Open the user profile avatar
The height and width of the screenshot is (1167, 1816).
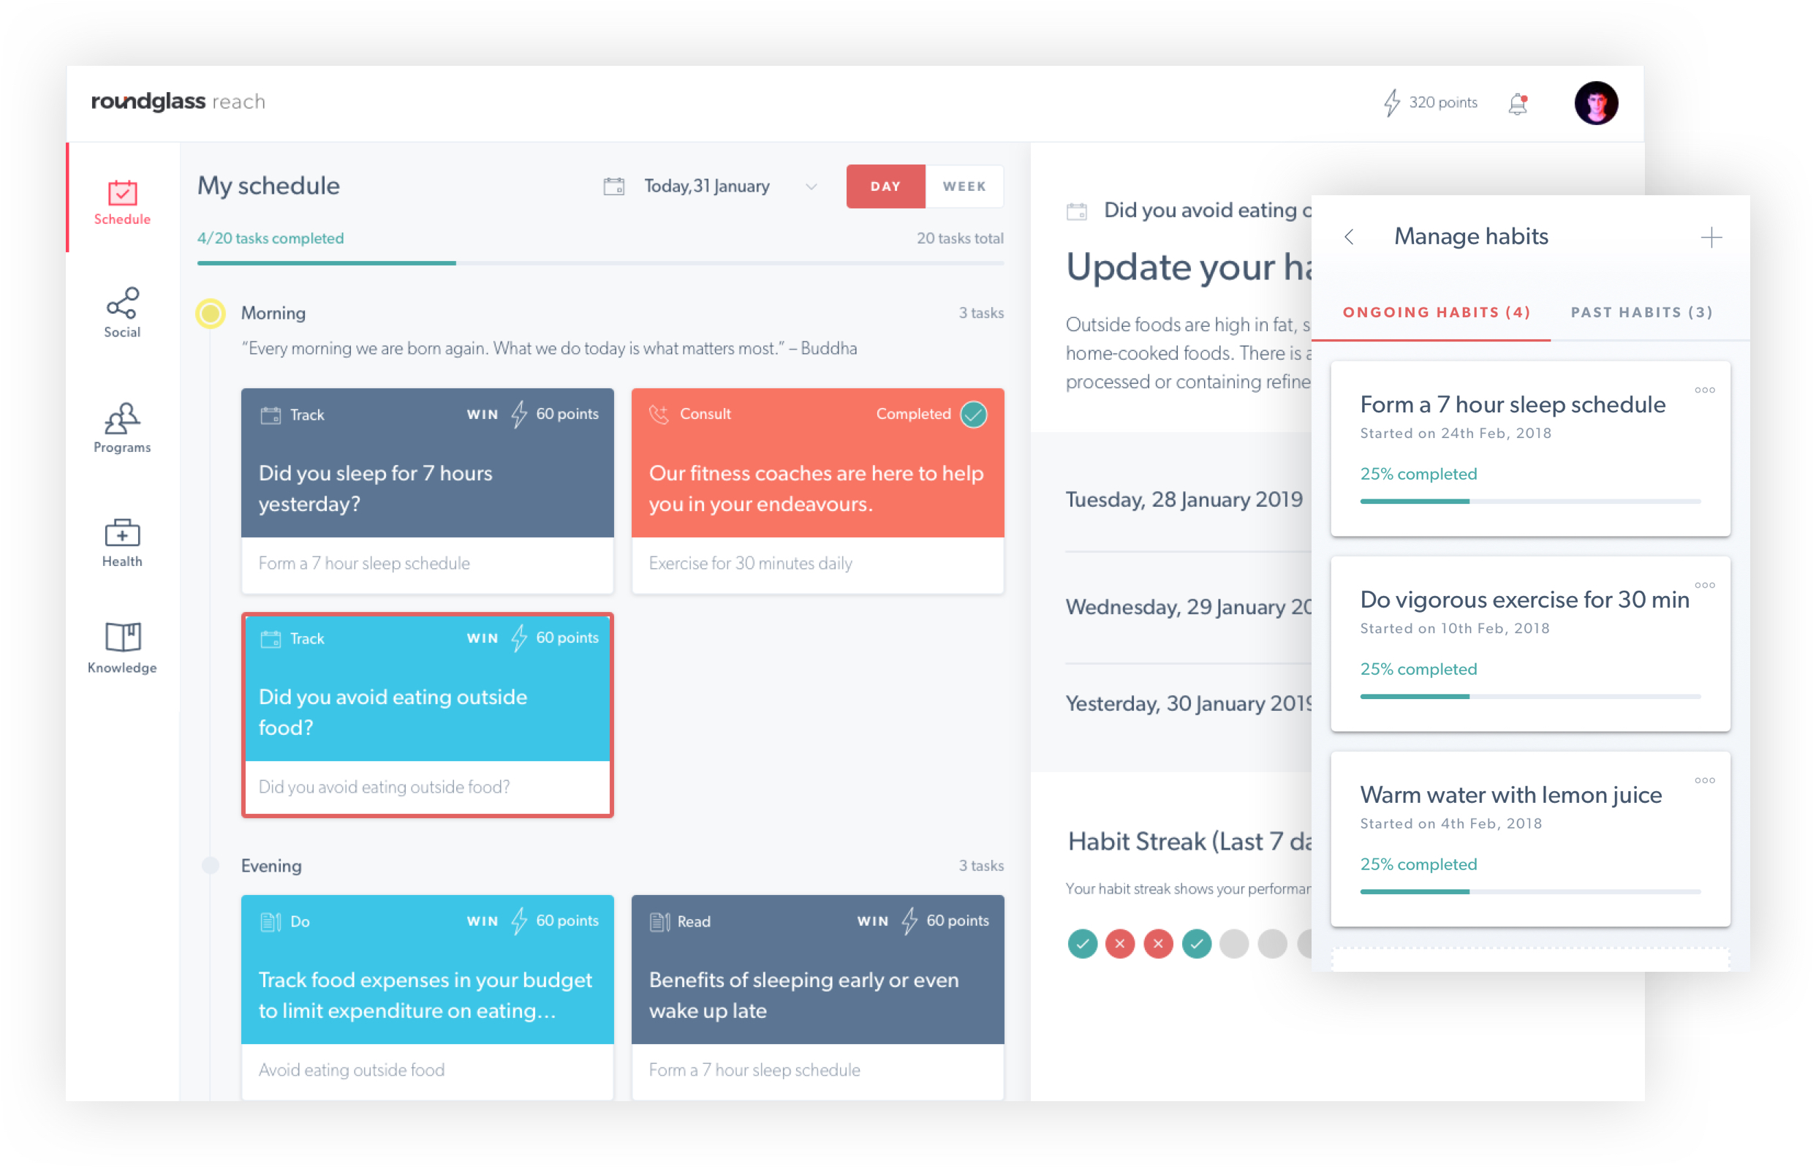point(1595,103)
